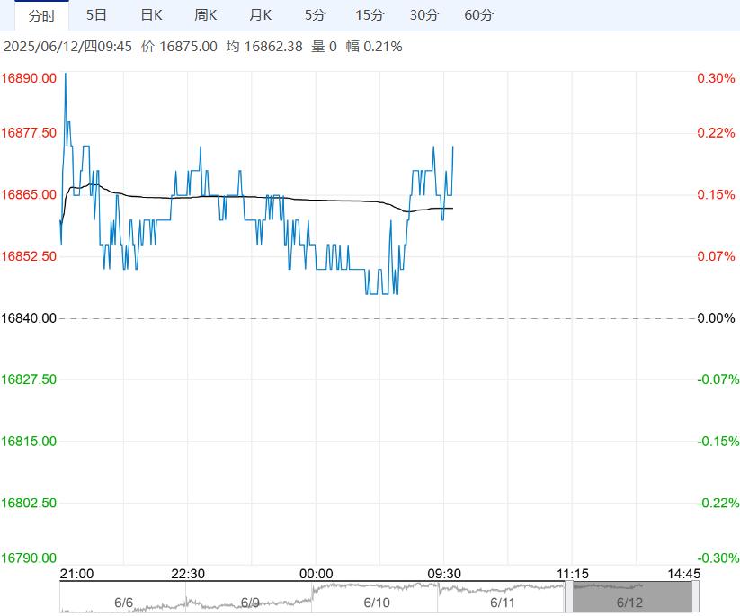The width and height of the screenshot is (740, 616).
Task: Jump to 6/6 in the date navigator
Action: (x=123, y=603)
